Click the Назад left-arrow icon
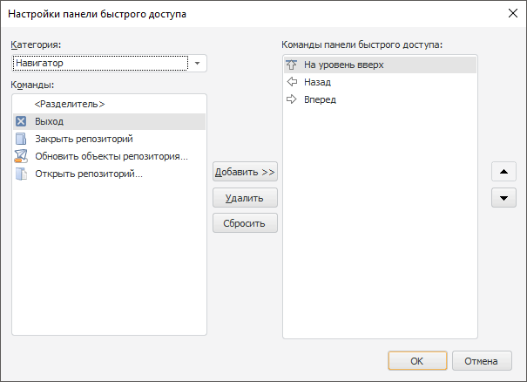 tap(292, 82)
